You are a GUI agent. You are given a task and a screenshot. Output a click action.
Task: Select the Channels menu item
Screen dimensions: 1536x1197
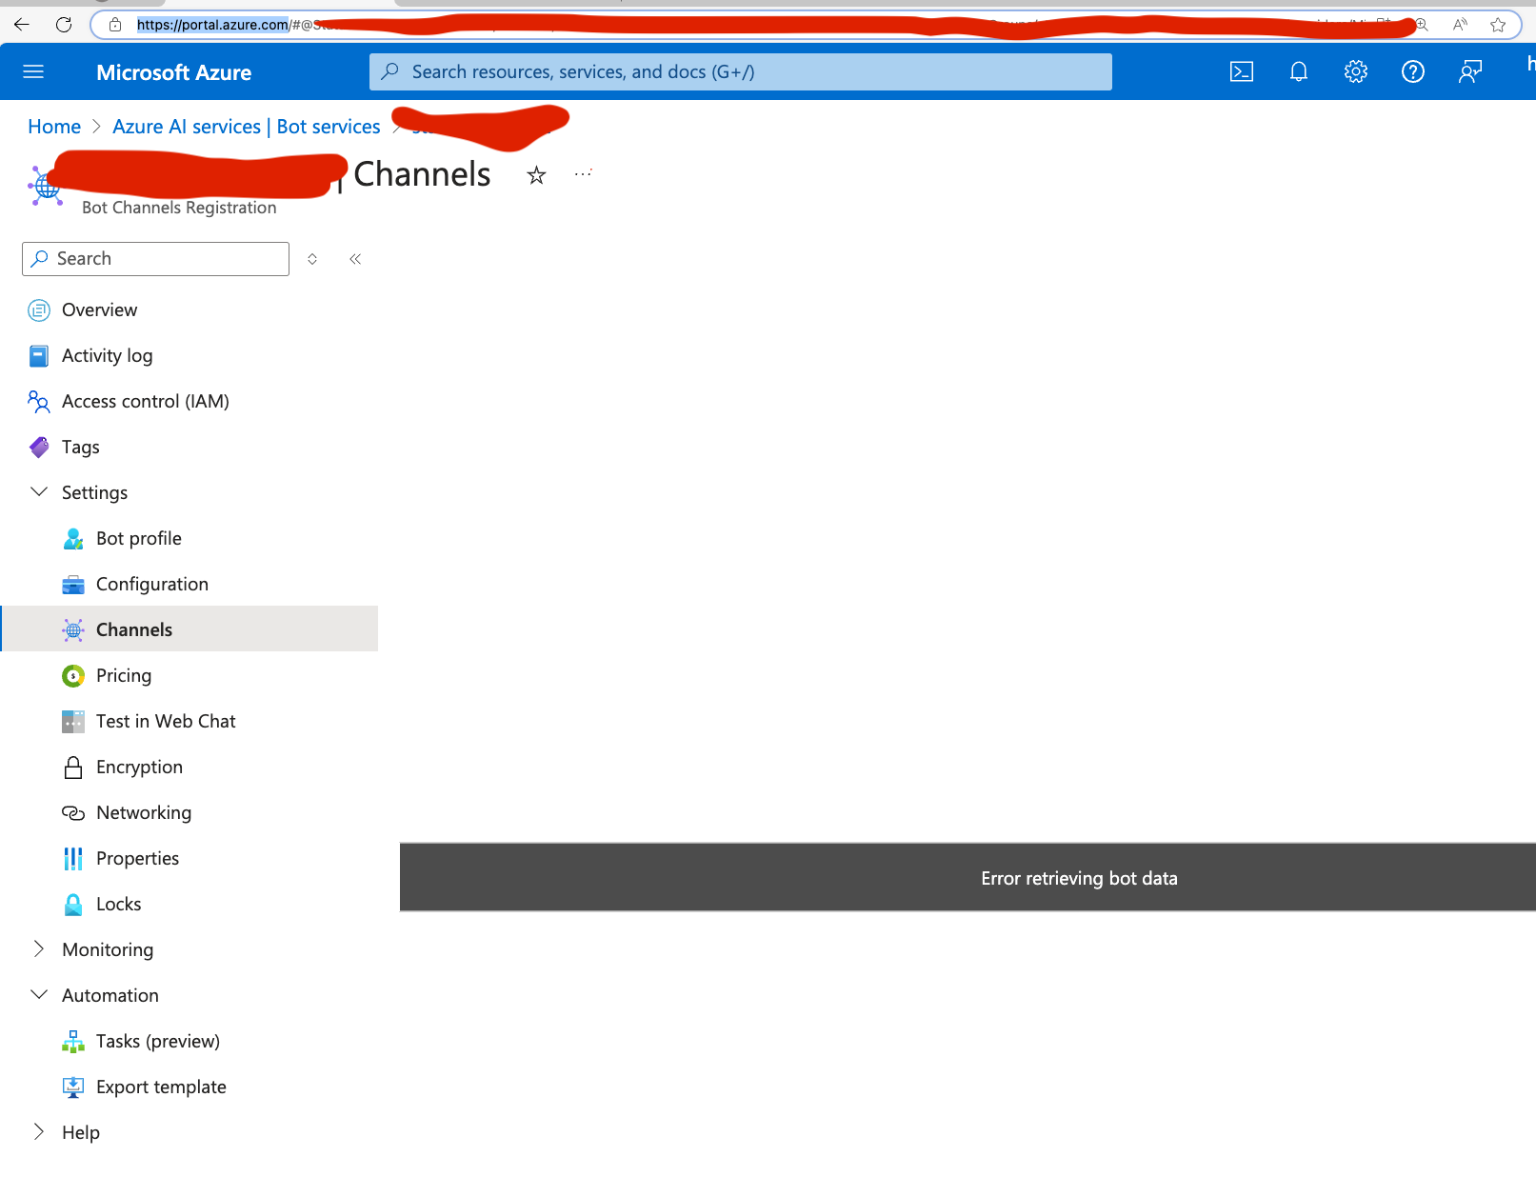133,628
